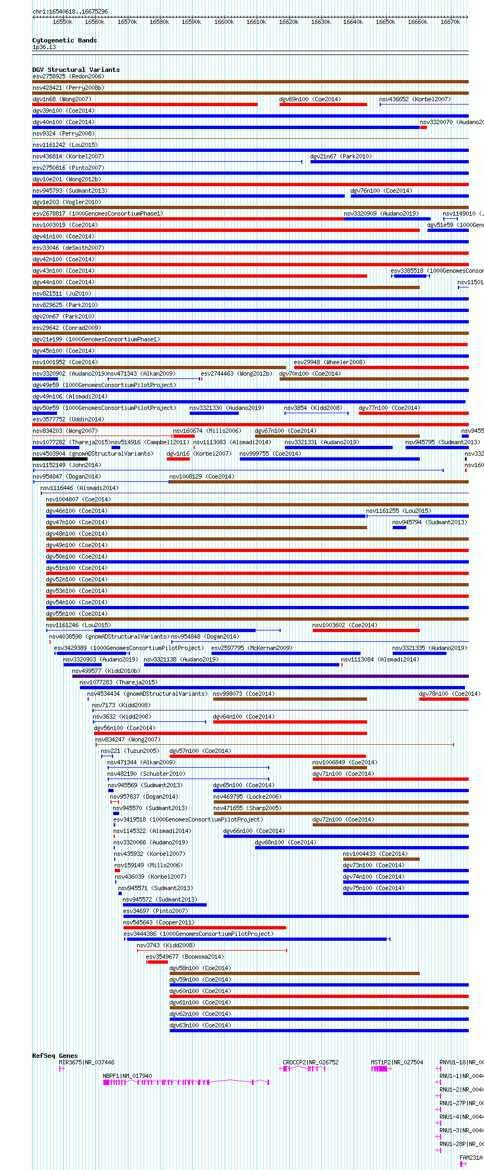Click the 16650k ruler tick label
Image resolution: width=484 pixels, height=1170 pixels.
click(386, 22)
